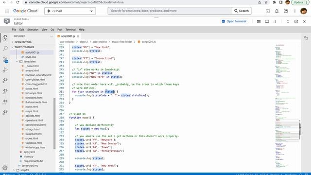Open Cloud Shell in a new window
The width and height of the screenshot is (311, 175).
click(x=296, y=21)
